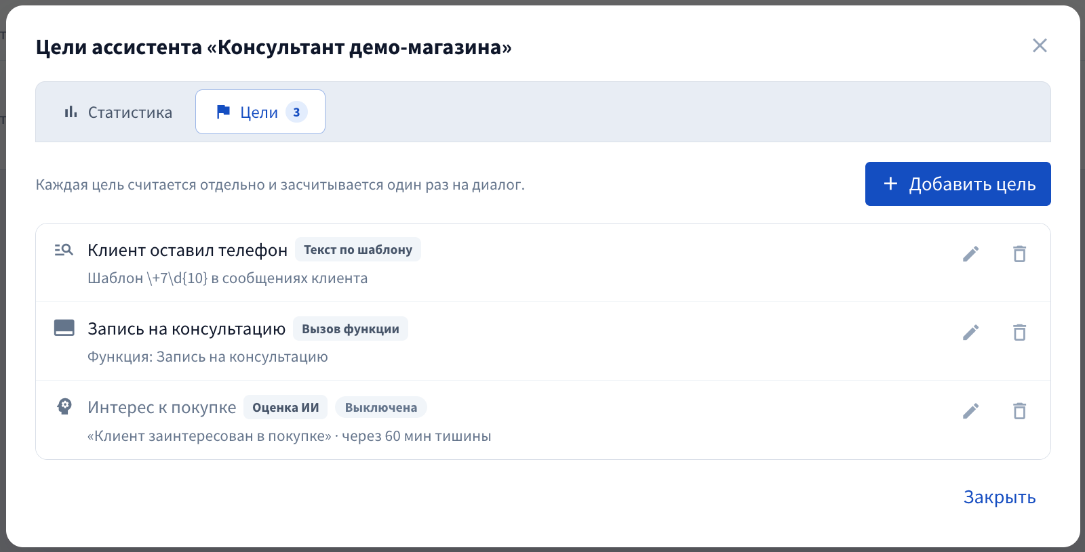Select the «Цели» tab
This screenshot has height=552, width=1085.
click(x=260, y=112)
